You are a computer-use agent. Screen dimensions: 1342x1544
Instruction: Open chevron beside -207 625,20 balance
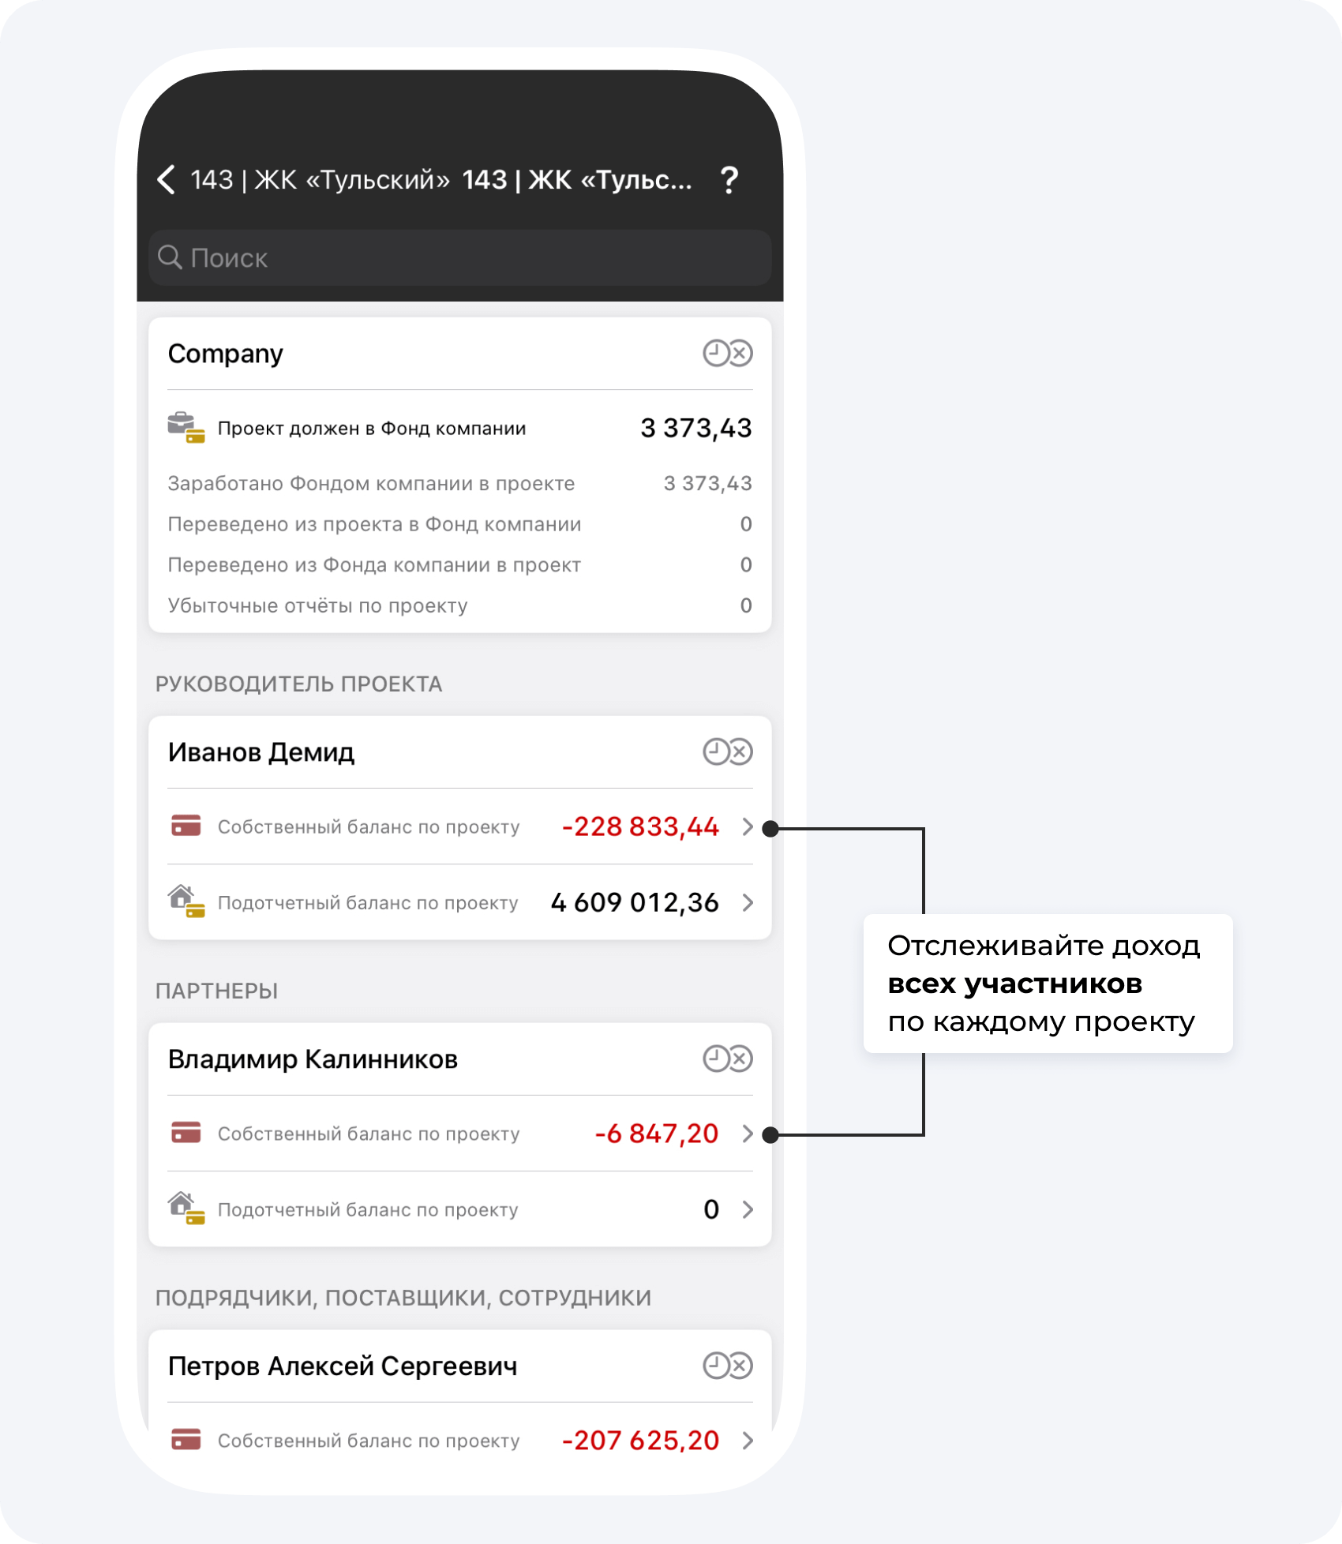pos(747,1441)
